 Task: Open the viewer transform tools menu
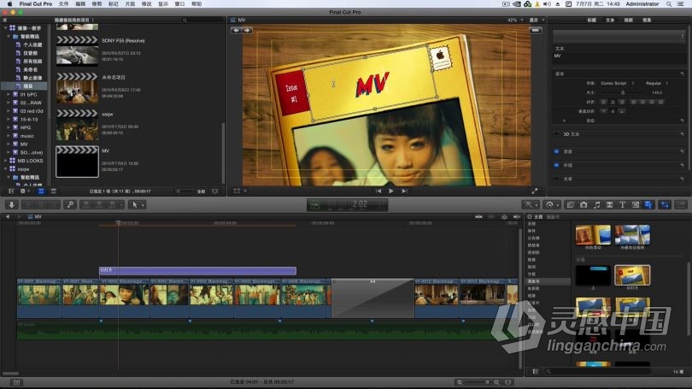coord(240,192)
